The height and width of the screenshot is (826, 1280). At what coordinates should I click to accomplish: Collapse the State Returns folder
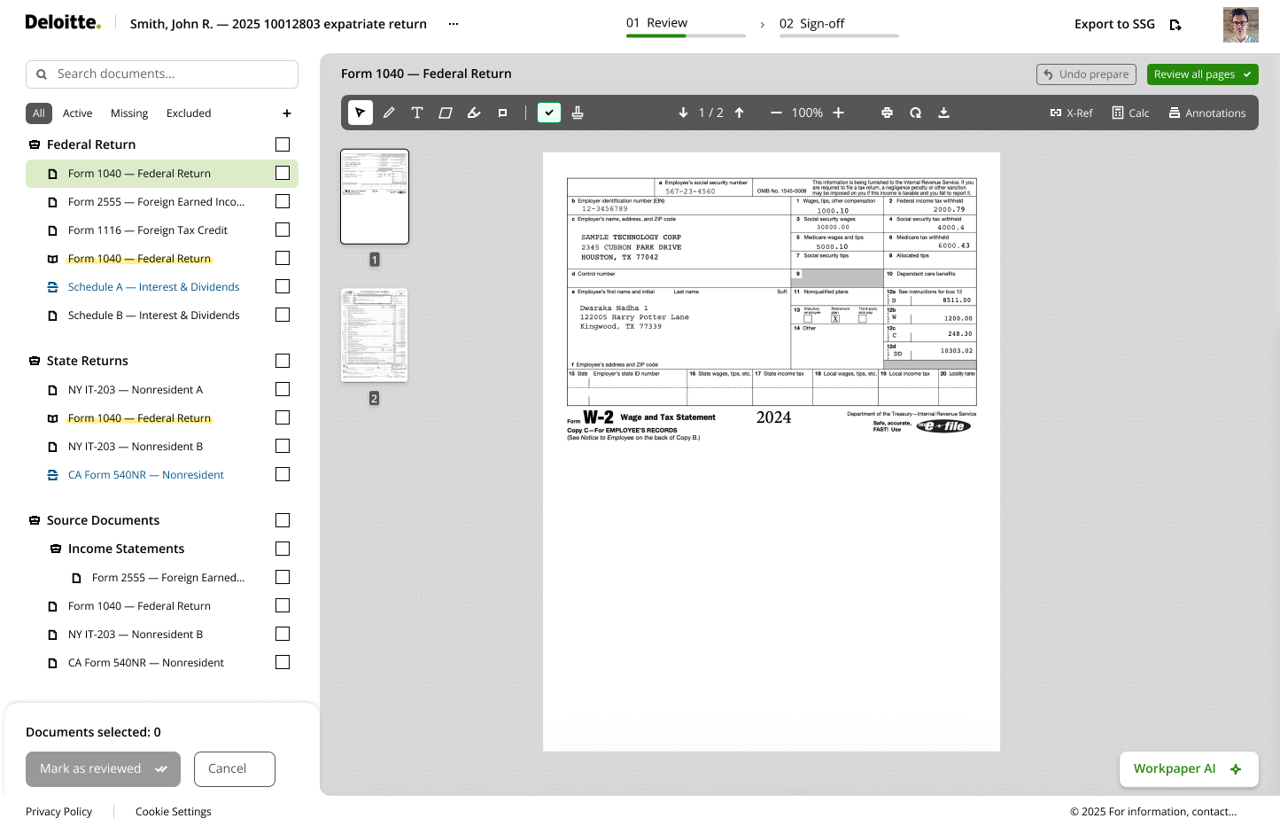click(35, 361)
